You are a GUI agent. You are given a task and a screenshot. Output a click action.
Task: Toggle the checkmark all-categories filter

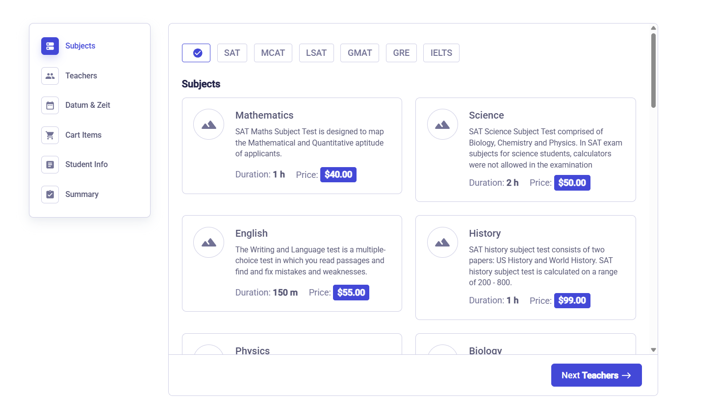pyautogui.click(x=196, y=53)
